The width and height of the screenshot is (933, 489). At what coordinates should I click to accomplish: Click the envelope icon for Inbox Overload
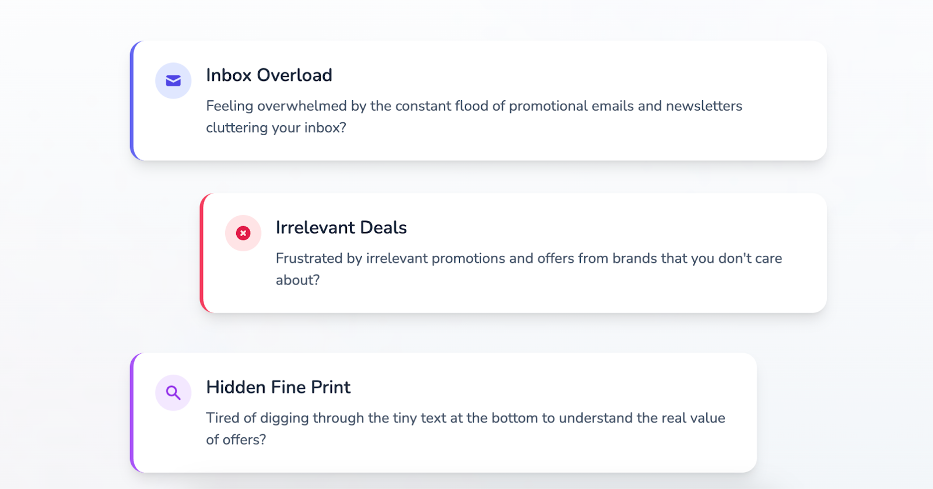173,80
